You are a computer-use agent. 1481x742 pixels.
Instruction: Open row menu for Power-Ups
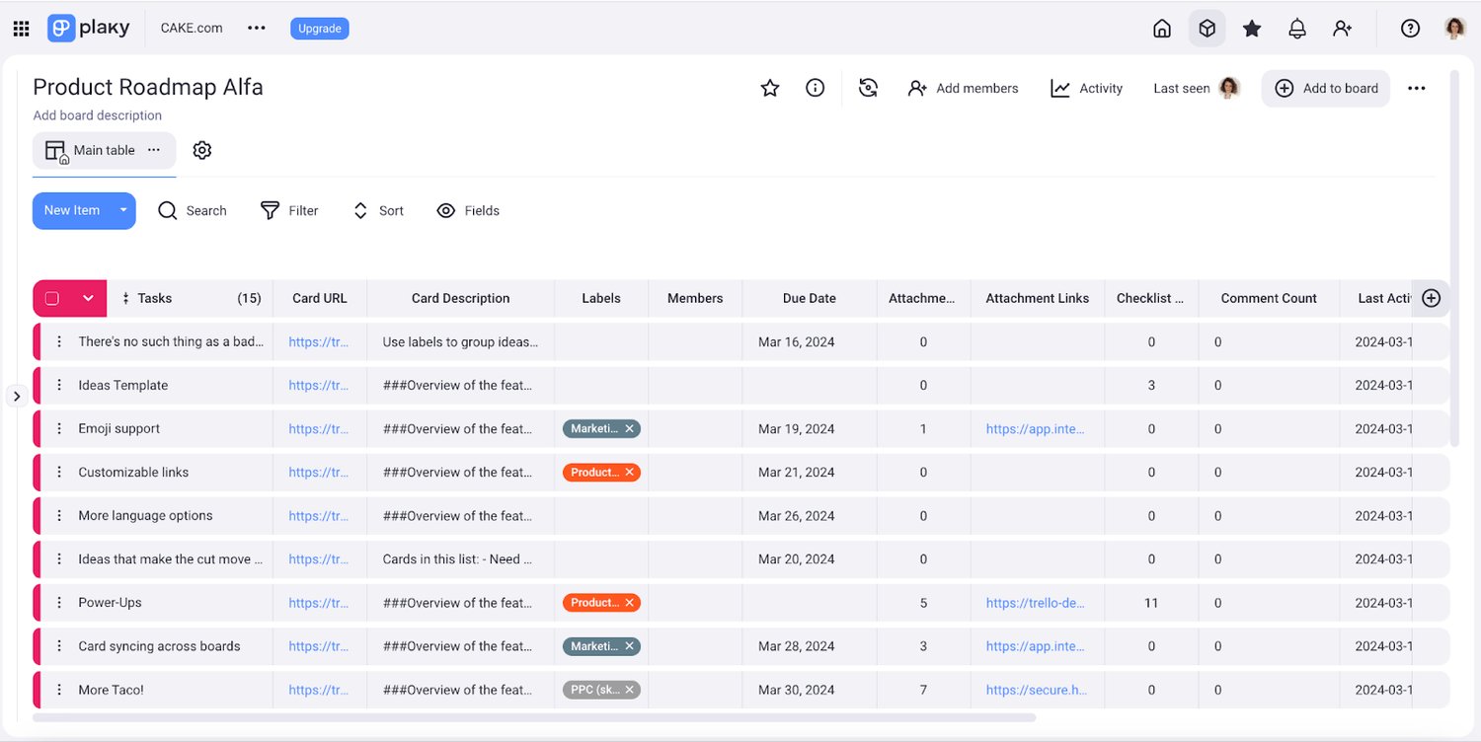click(59, 602)
